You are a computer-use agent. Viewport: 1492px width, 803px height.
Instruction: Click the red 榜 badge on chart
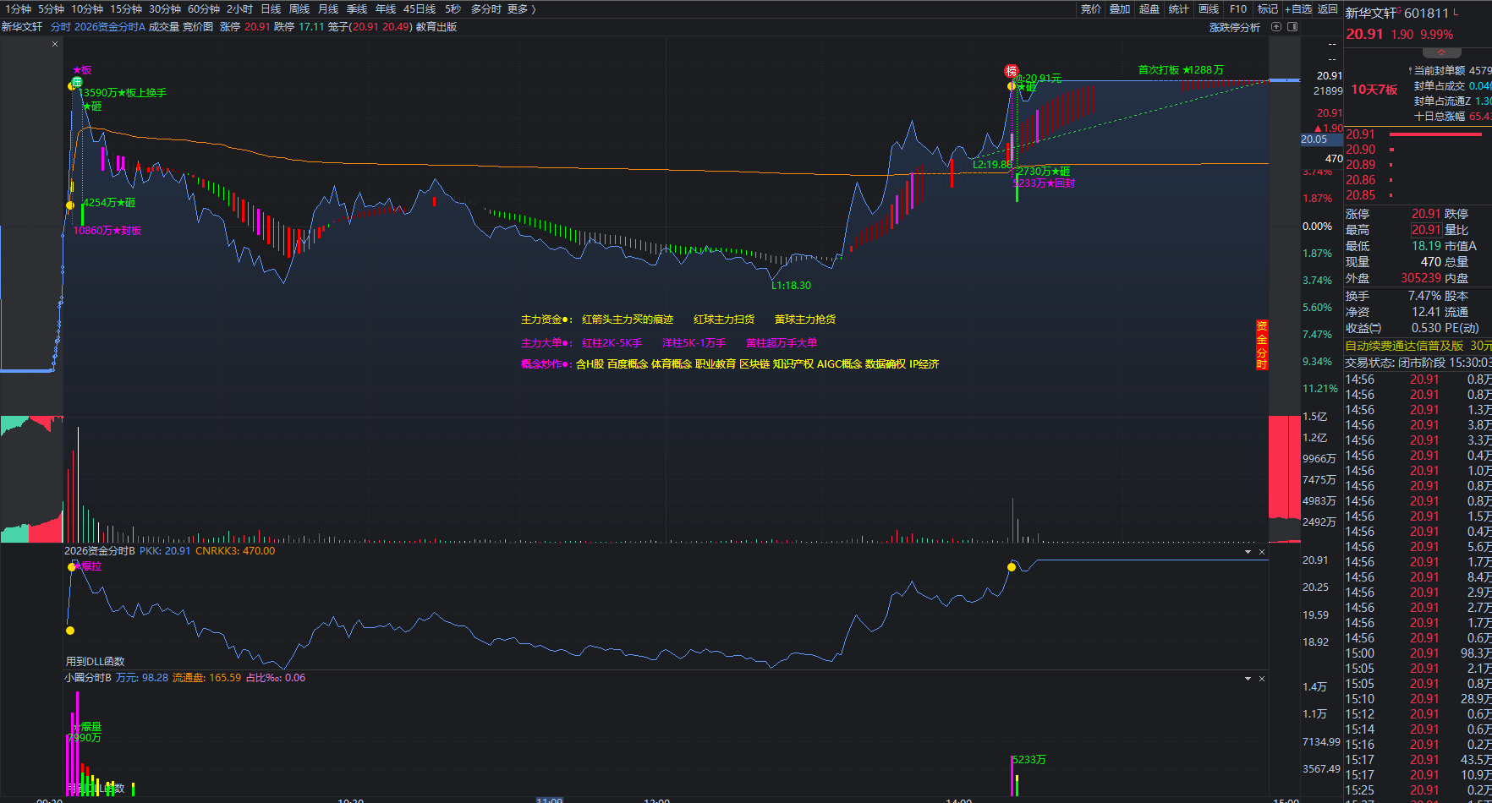(1011, 71)
